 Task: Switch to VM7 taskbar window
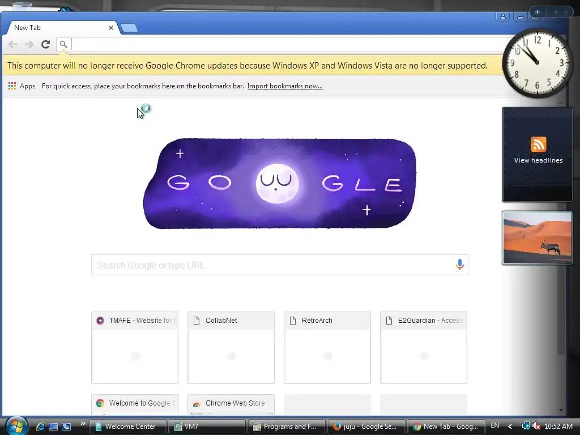[x=207, y=427]
